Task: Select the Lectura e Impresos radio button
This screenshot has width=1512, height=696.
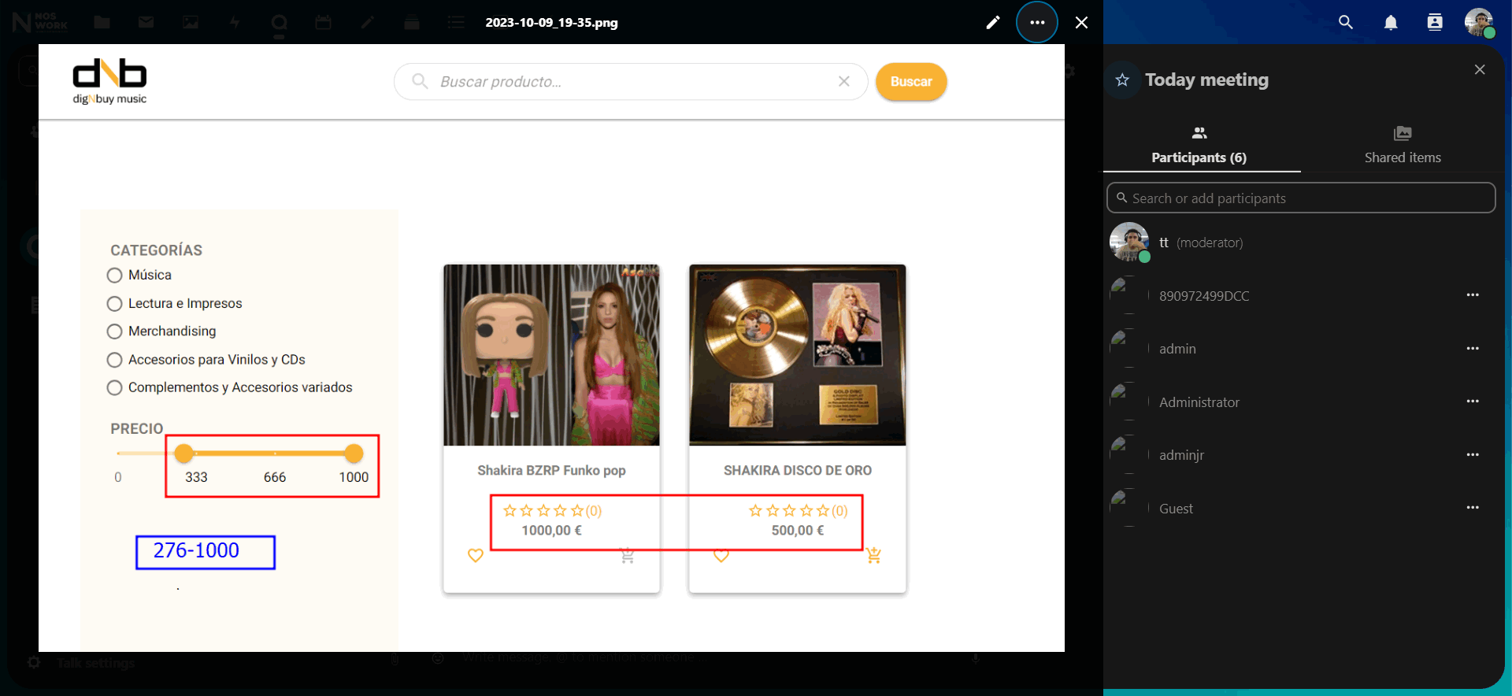Action: 115,303
